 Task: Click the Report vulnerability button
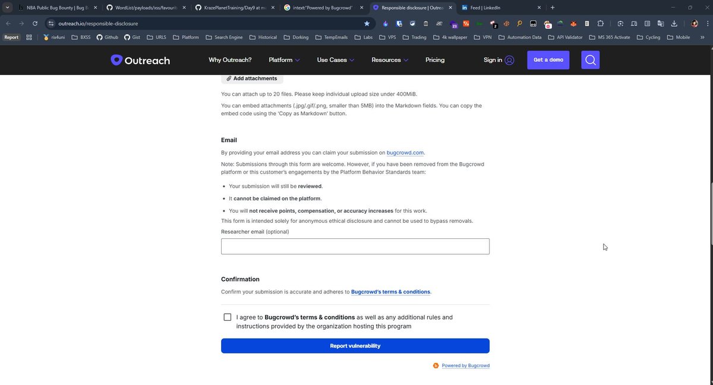pyautogui.click(x=355, y=346)
